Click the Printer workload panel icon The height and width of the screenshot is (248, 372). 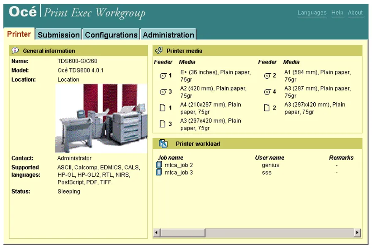[163, 144]
